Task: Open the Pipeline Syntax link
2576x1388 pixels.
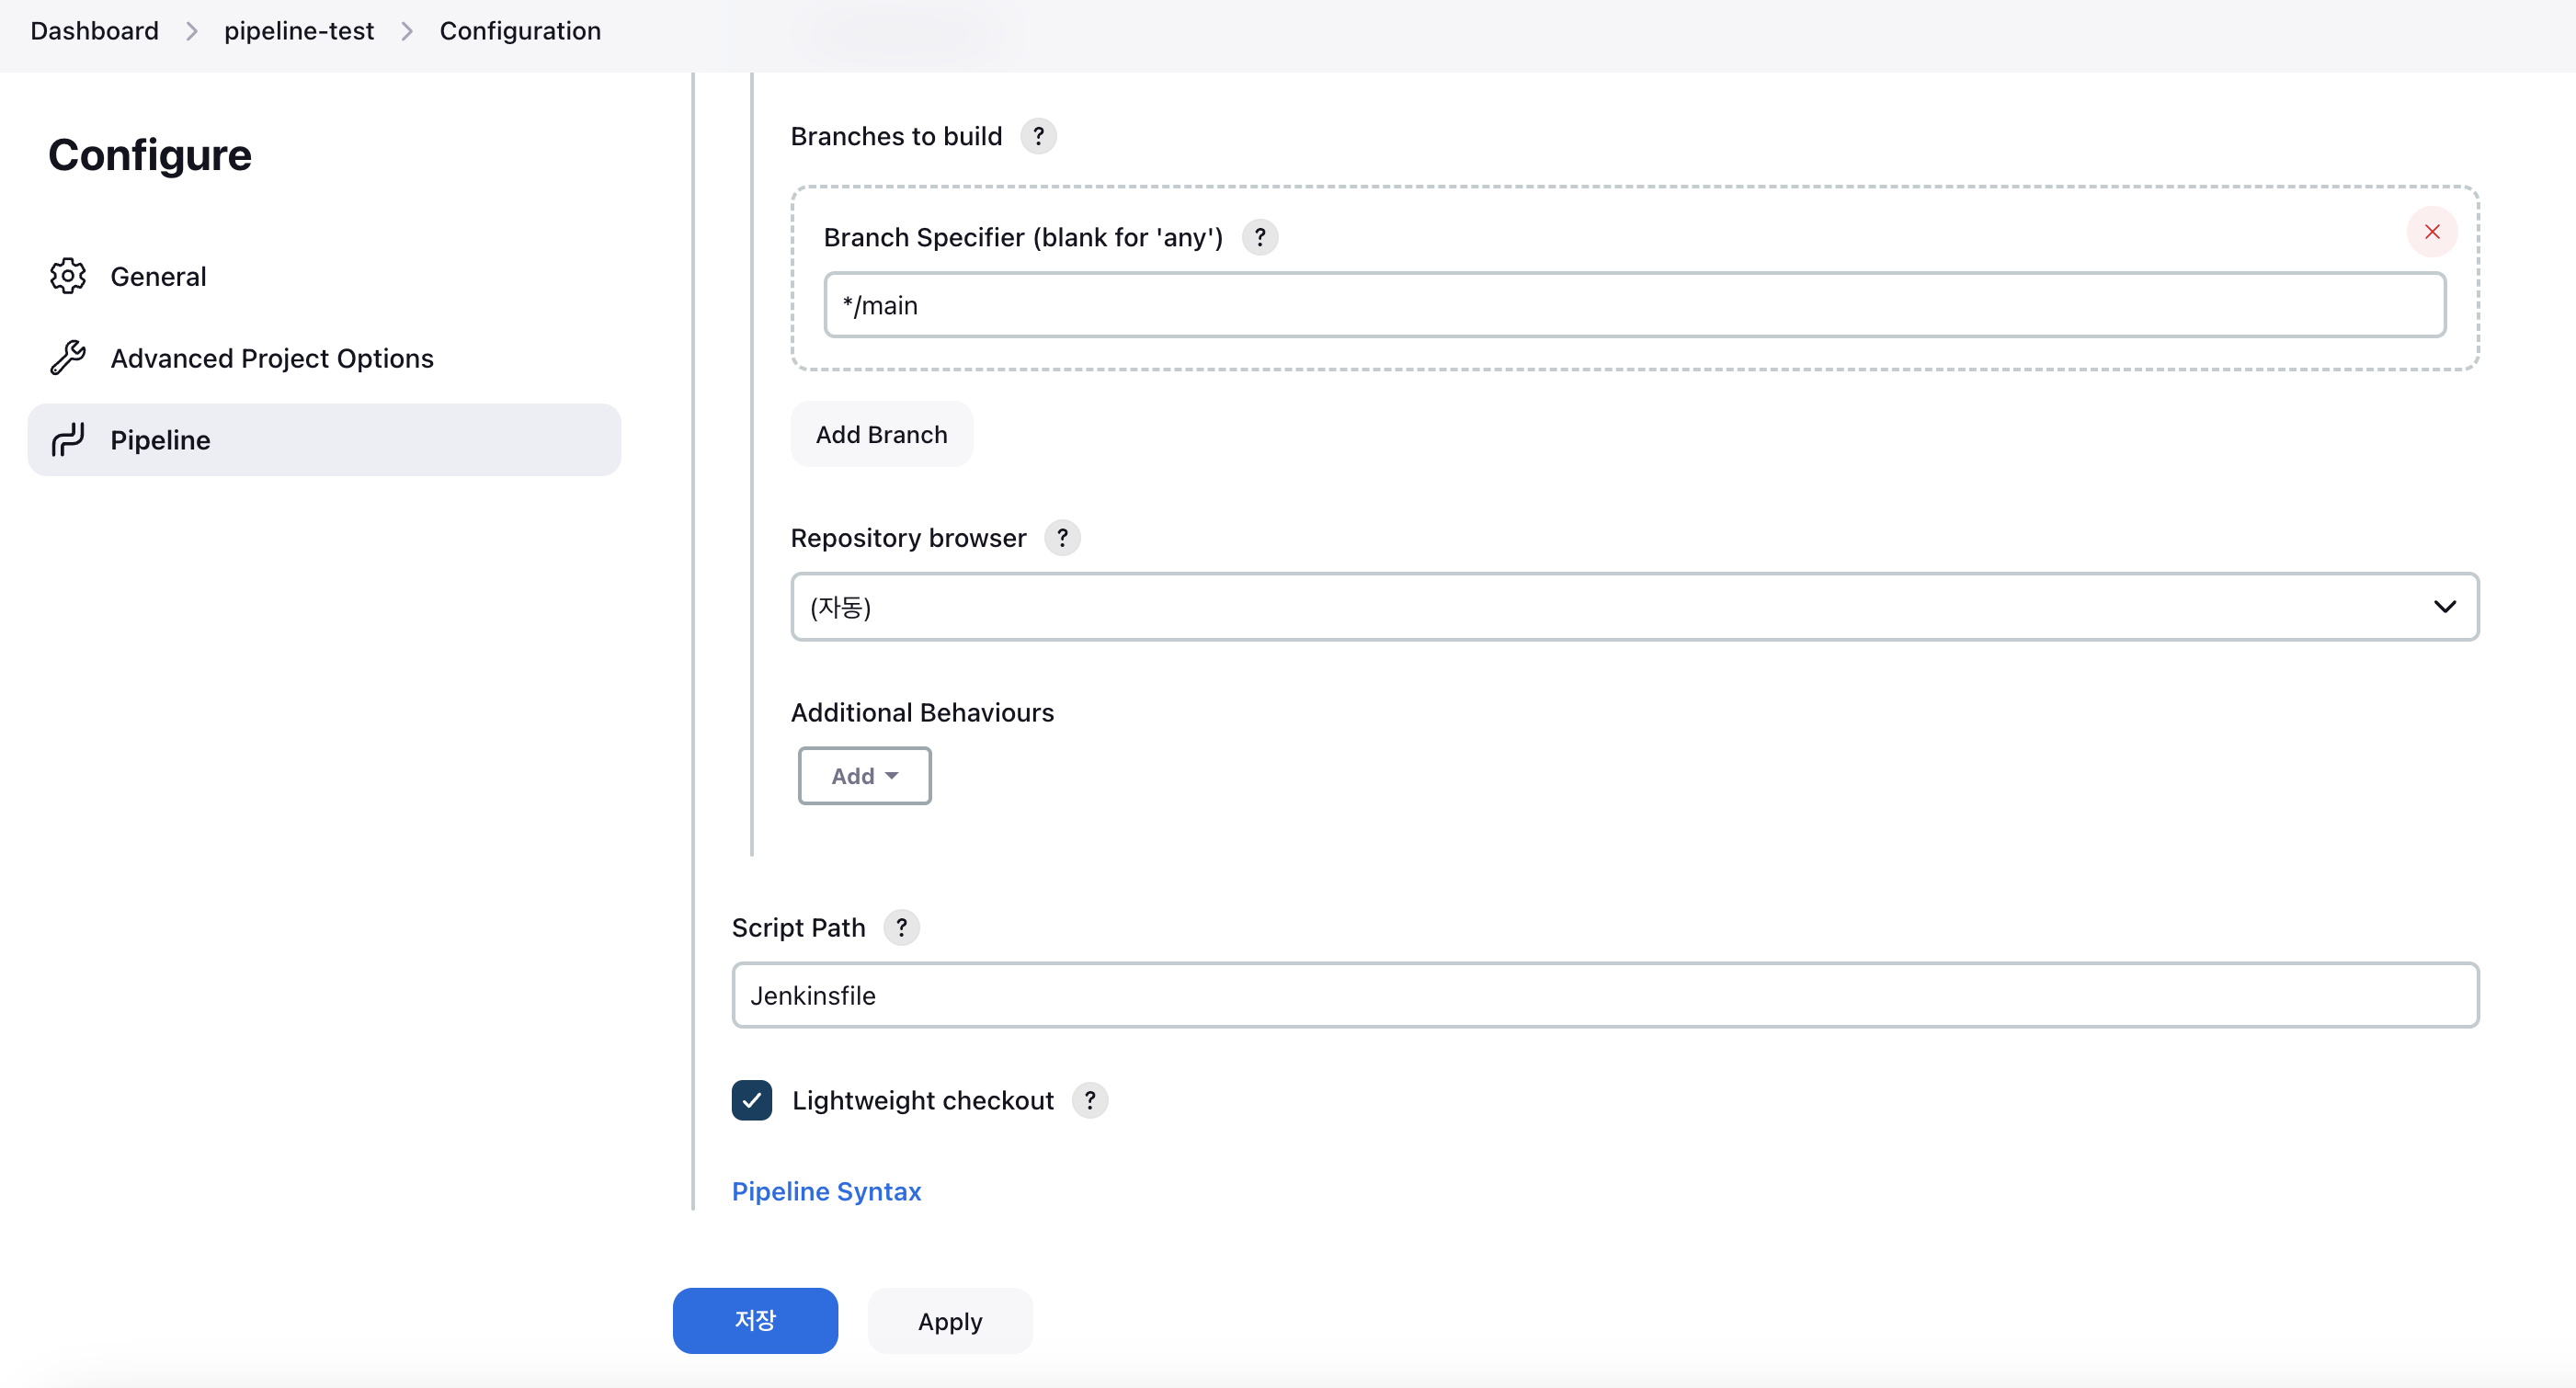Action: pos(826,1191)
